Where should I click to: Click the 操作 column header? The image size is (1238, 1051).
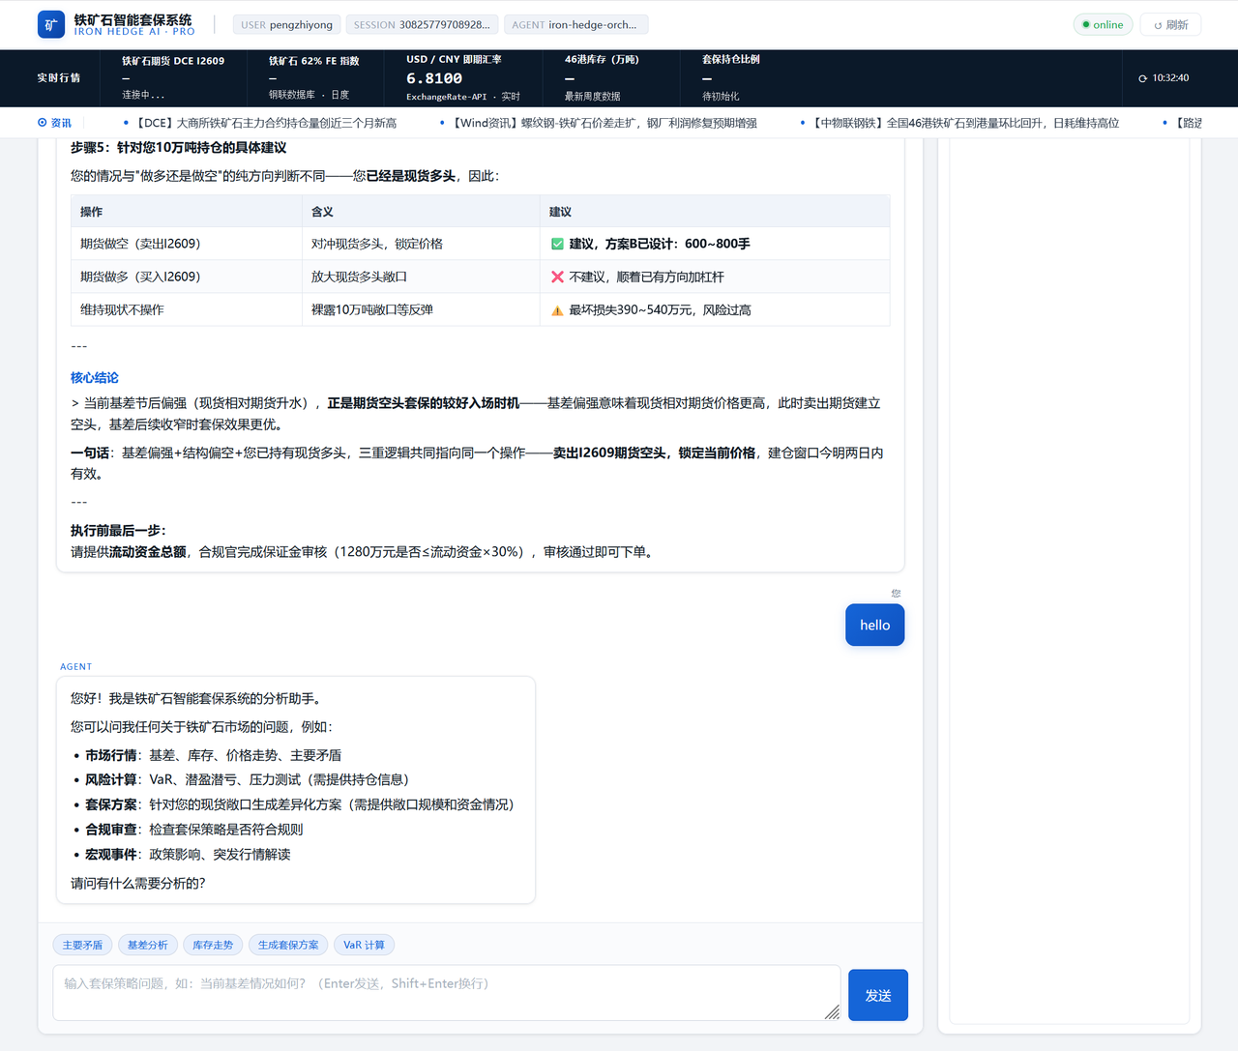point(187,211)
